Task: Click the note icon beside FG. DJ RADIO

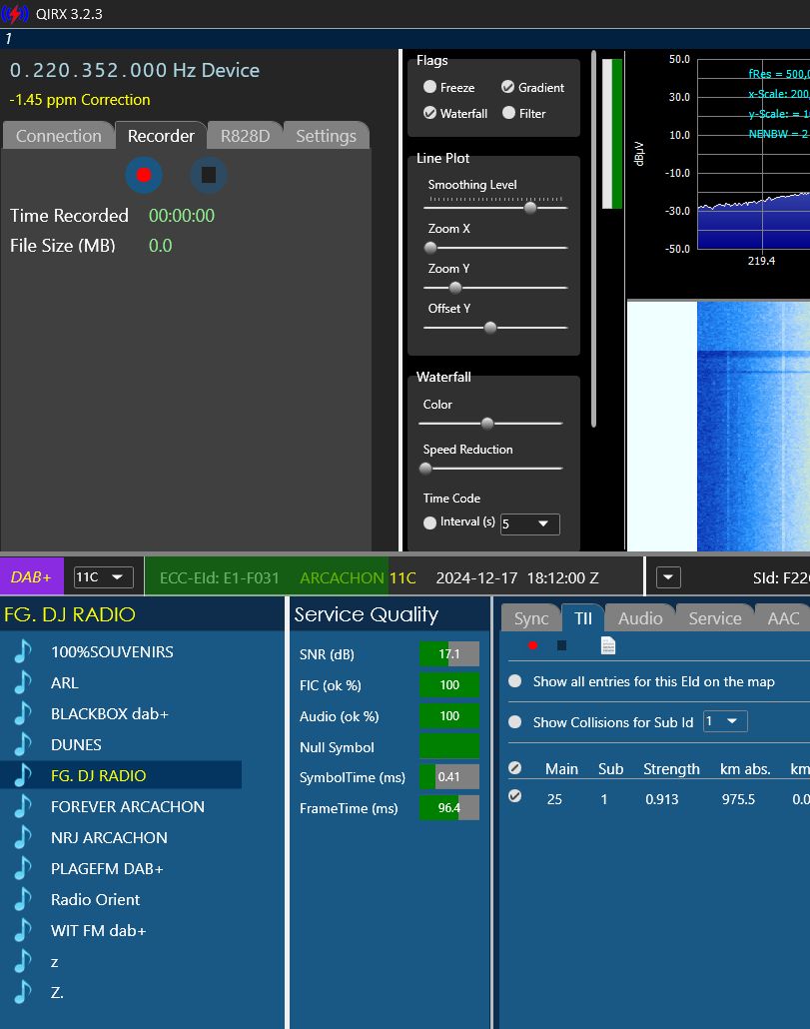Action: 23,775
